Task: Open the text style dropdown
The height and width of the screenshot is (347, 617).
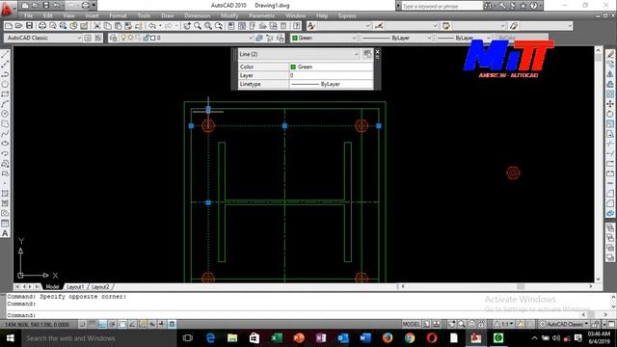Action: point(367,26)
